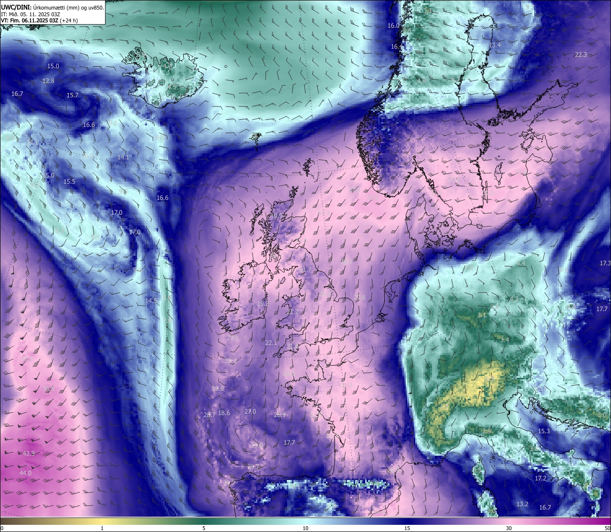
Task: Click the 28.9 value label
Action: click(x=280, y=415)
